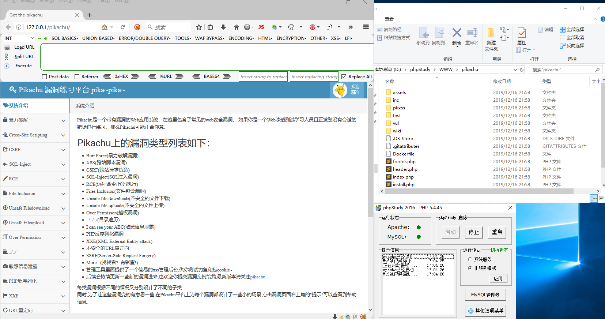Open the Explorer help question icon
605x319 pixels.
click(x=603, y=19)
